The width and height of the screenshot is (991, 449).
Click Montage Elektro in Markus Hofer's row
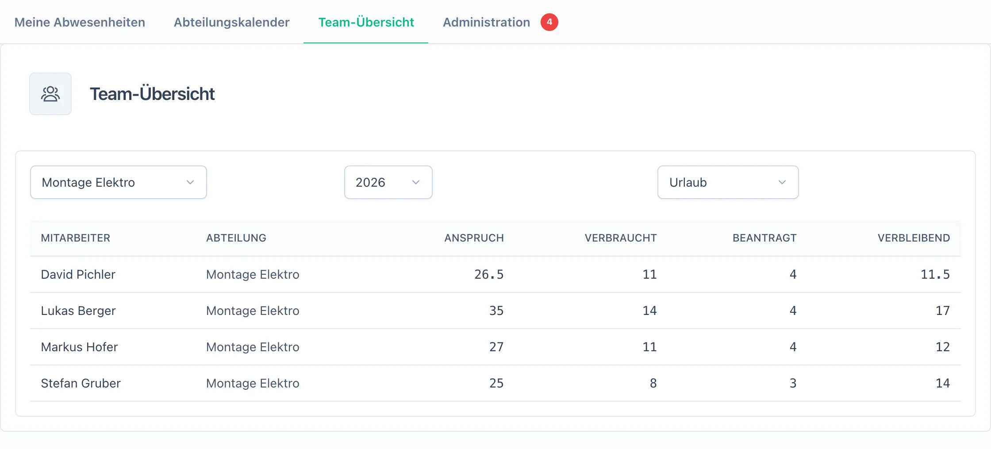(253, 347)
